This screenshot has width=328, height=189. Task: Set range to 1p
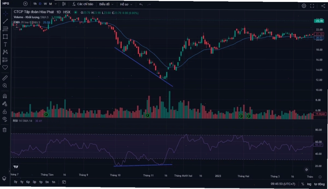point(41,182)
